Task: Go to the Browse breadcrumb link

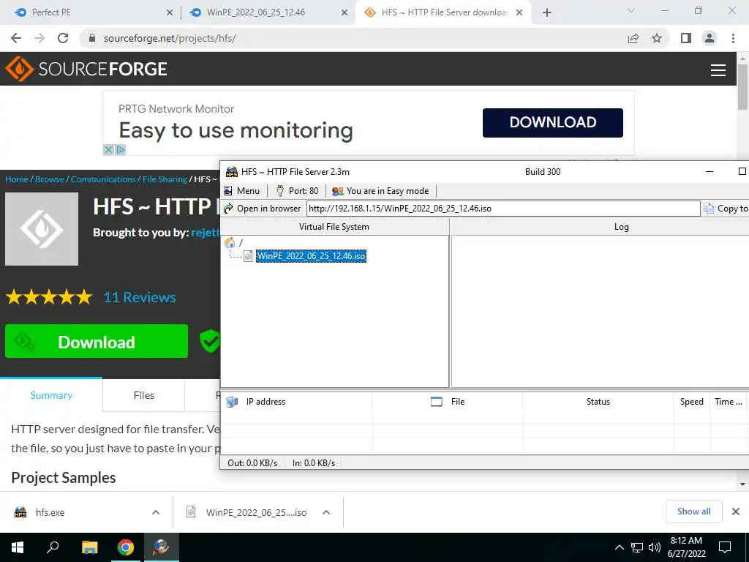Action: tap(50, 179)
